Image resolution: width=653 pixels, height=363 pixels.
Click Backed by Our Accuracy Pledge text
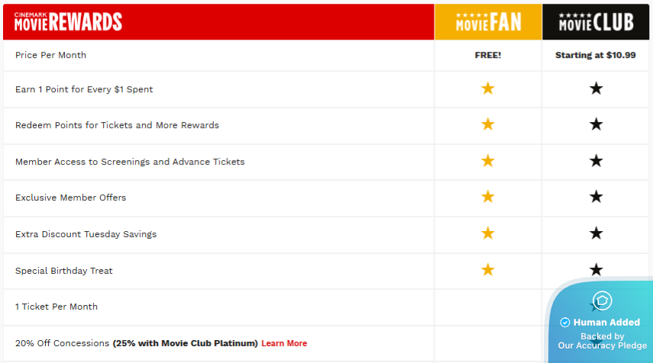point(602,341)
